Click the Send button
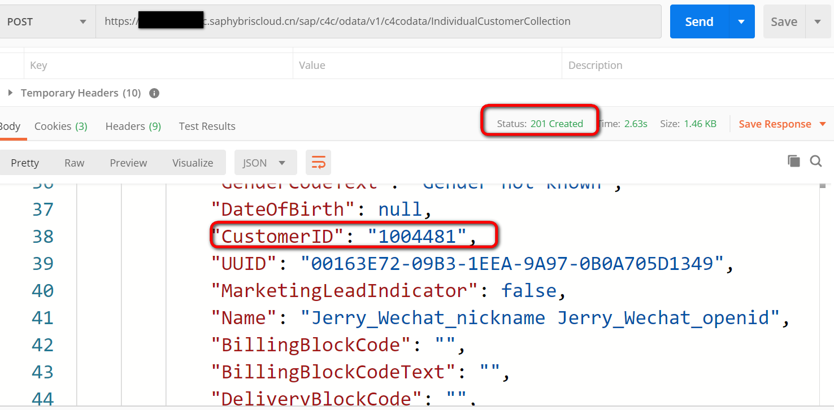This screenshot has height=410, width=834. [700, 21]
